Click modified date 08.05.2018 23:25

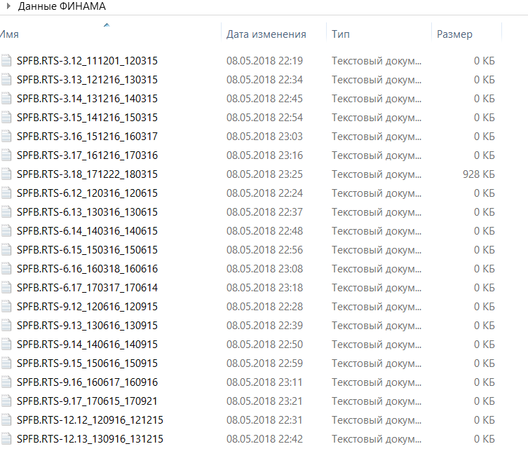264,174
